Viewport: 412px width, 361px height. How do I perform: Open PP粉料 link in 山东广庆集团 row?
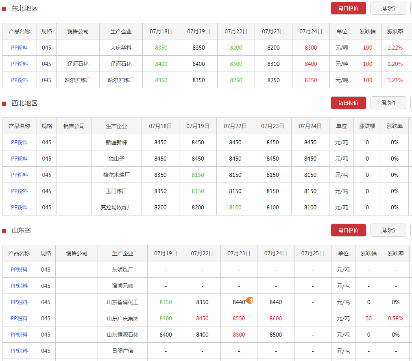coord(19,319)
